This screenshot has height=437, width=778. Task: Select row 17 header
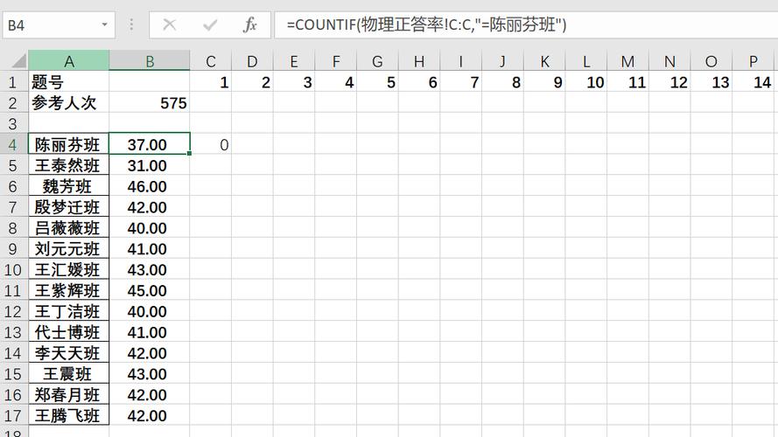13,415
